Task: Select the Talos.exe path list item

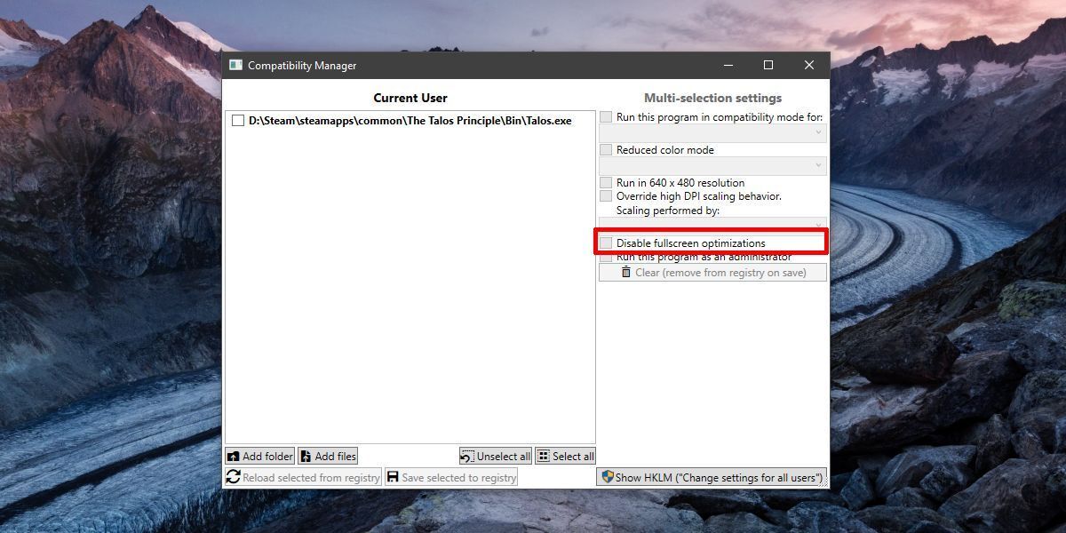Action: click(x=410, y=121)
